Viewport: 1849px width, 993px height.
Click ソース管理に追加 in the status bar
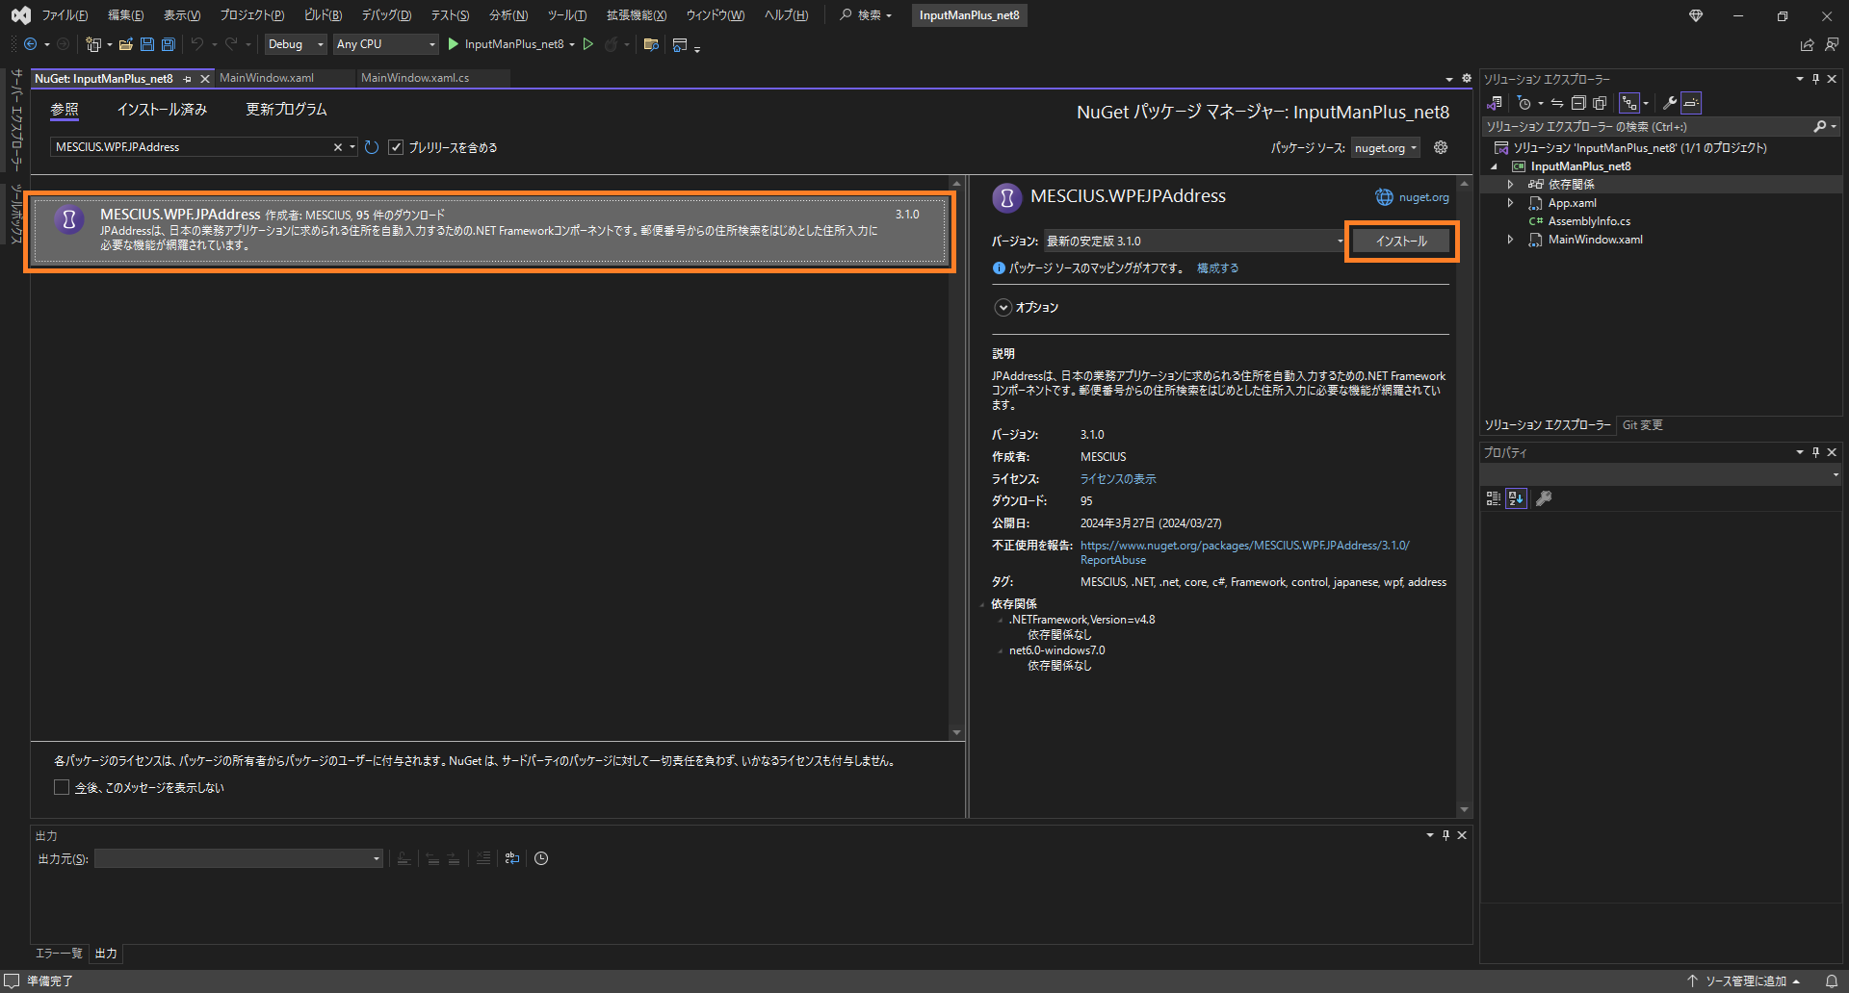[x=1745, y=981]
